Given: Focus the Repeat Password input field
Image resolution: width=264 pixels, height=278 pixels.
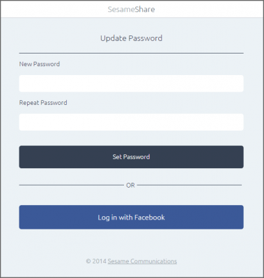Looking at the screenshot, I should pyautogui.click(x=131, y=122).
